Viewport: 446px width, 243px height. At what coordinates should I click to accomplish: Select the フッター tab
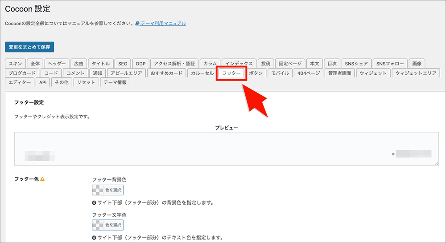231,73
